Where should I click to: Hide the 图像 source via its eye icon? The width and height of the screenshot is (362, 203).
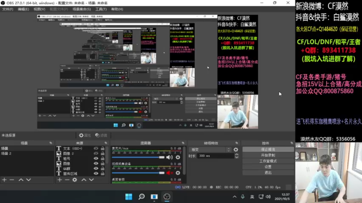click(96, 163)
